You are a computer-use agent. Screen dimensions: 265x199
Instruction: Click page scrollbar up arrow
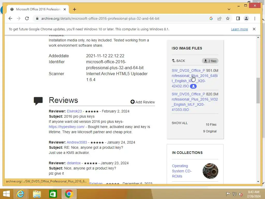[x=258, y=37]
